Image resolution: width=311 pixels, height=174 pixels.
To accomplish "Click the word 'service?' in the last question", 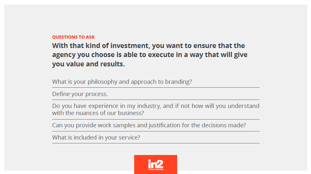I will pyautogui.click(x=129, y=137).
